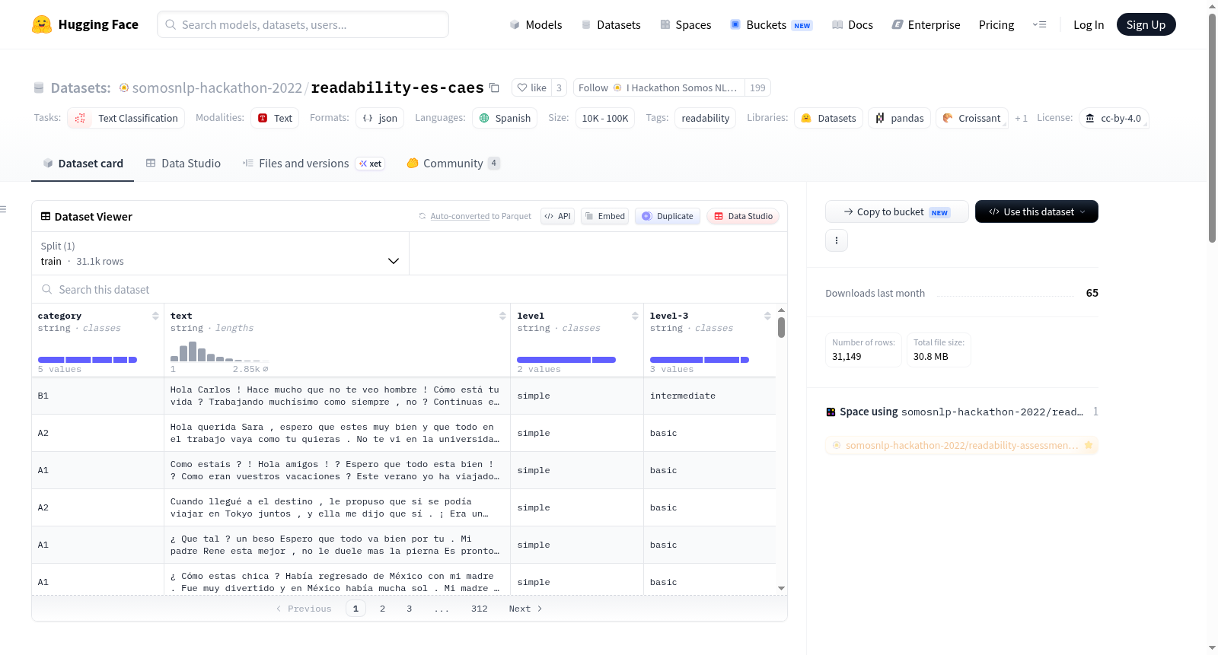Open the Croissant library tag
The image size is (1218, 655).
tap(971, 118)
